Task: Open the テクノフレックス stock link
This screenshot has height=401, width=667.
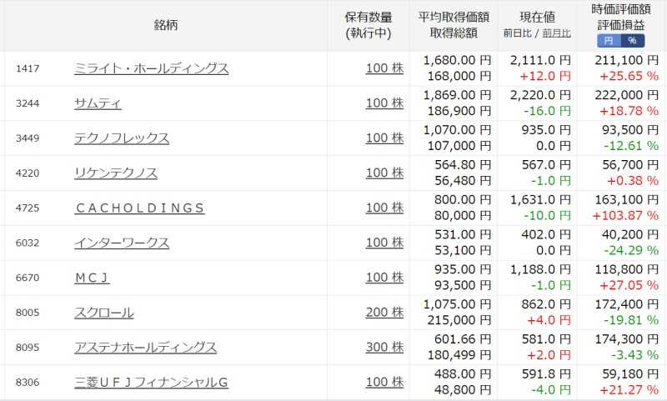Action: click(x=122, y=138)
